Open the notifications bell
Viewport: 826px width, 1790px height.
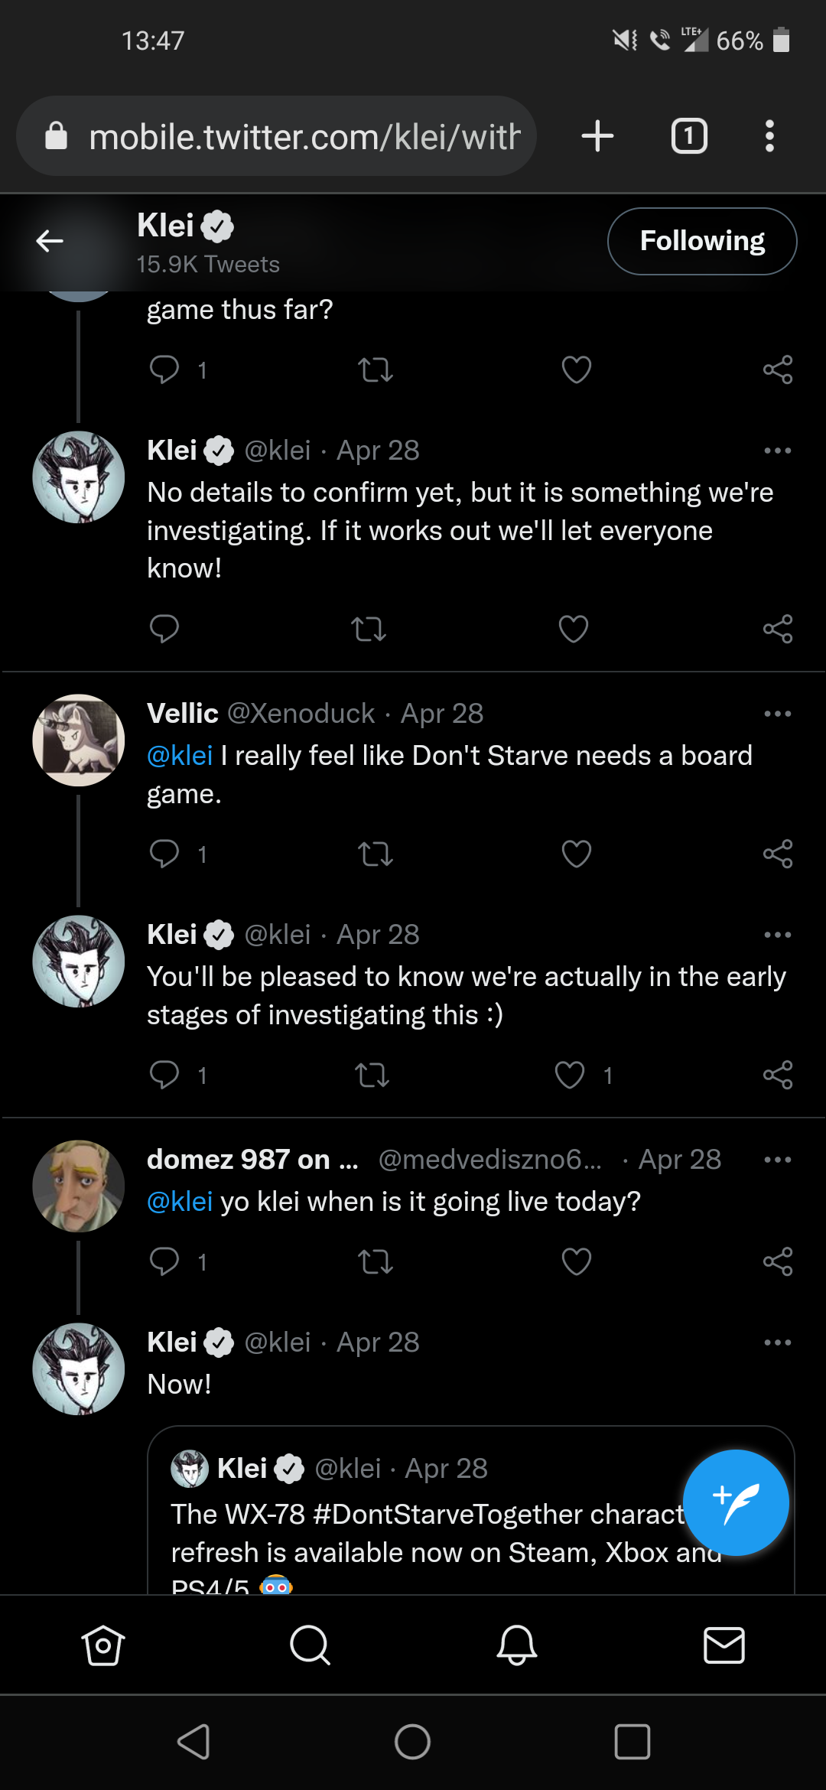coord(517,1645)
